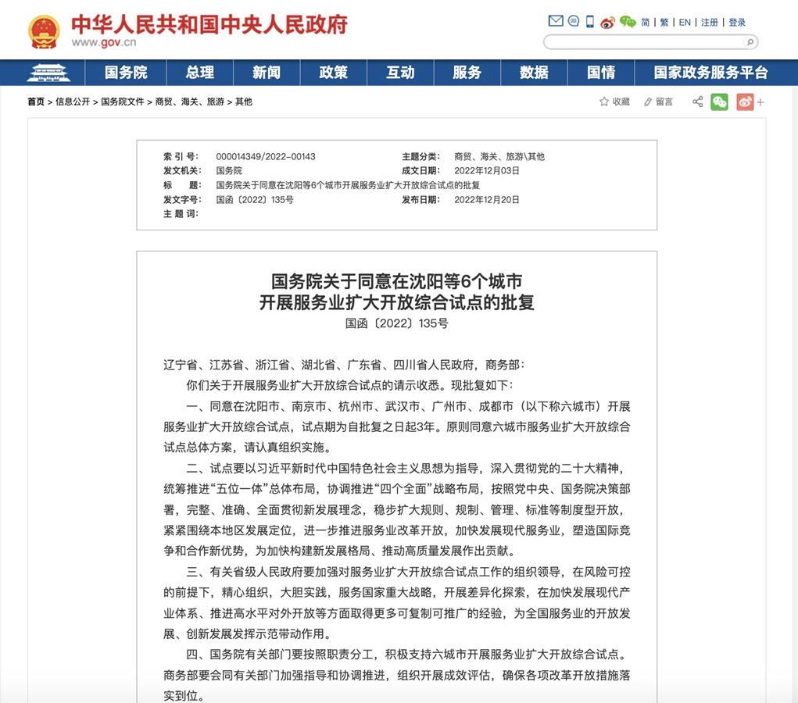Screen dimensions: 798x703
Task: Click the search magnifier icon
Action: (x=750, y=42)
